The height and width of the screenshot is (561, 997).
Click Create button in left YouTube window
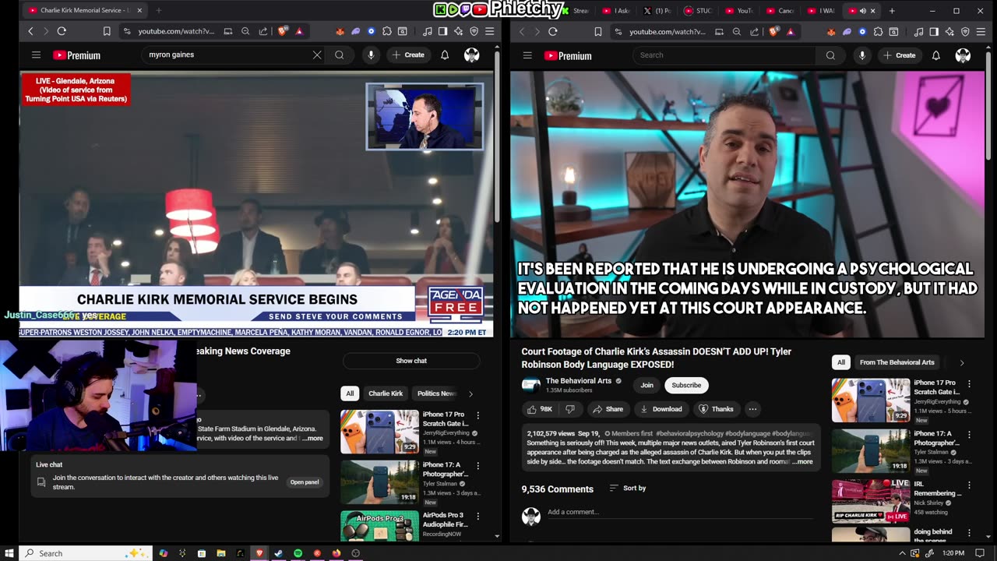click(408, 55)
